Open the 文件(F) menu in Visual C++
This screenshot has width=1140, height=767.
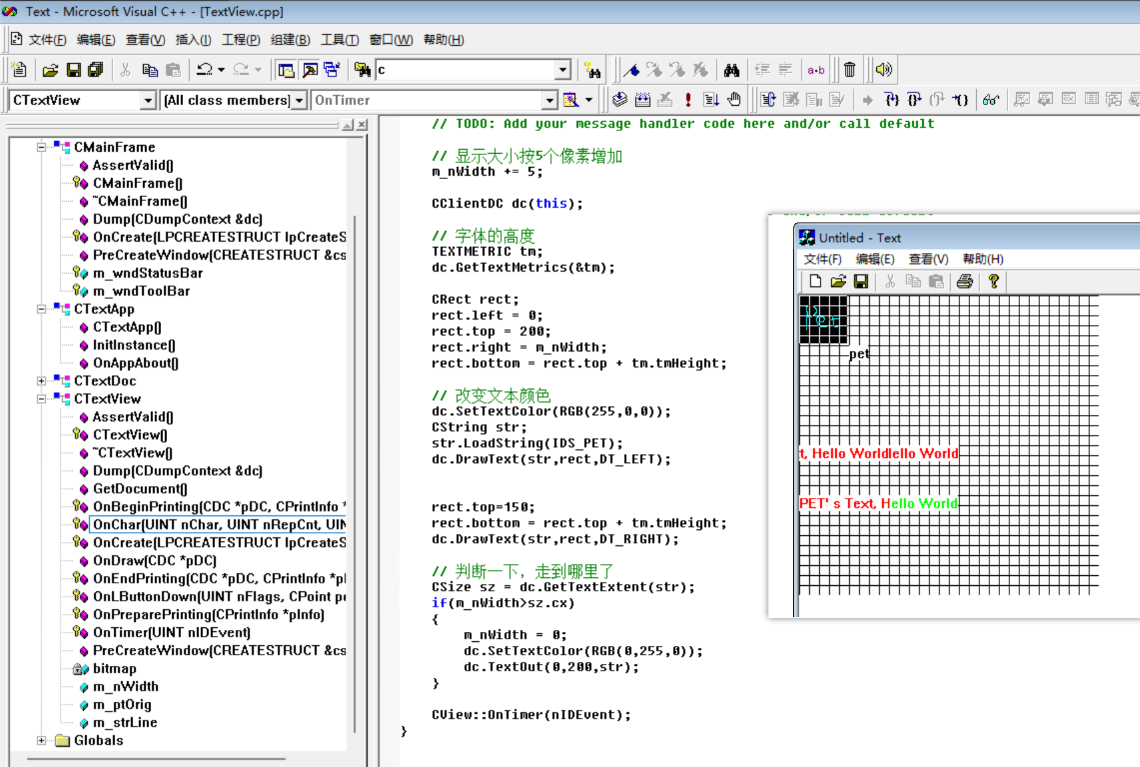click(x=47, y=40)
